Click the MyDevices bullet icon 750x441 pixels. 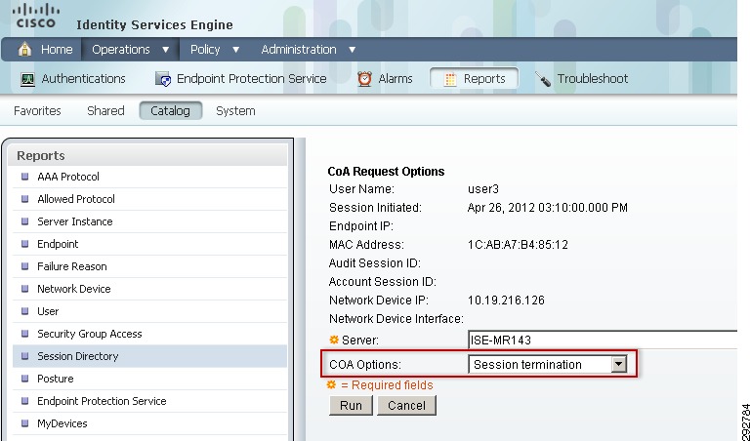(x=24, y=423)
